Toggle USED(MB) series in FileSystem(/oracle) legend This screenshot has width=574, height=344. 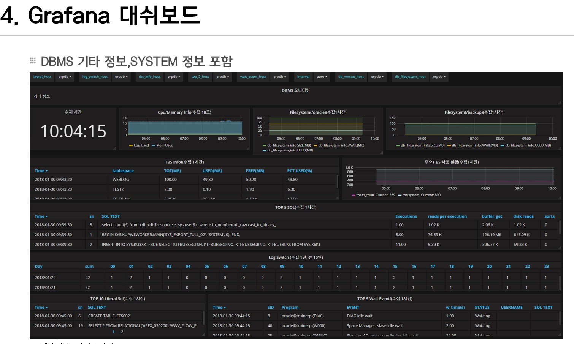click(290, 150)
